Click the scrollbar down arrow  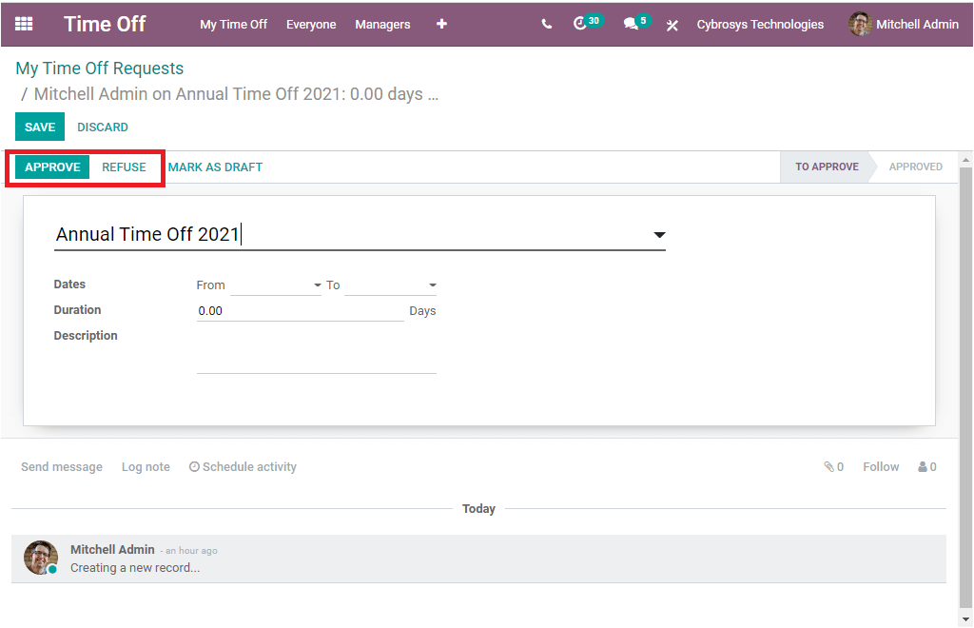click(x=965, y=619)
